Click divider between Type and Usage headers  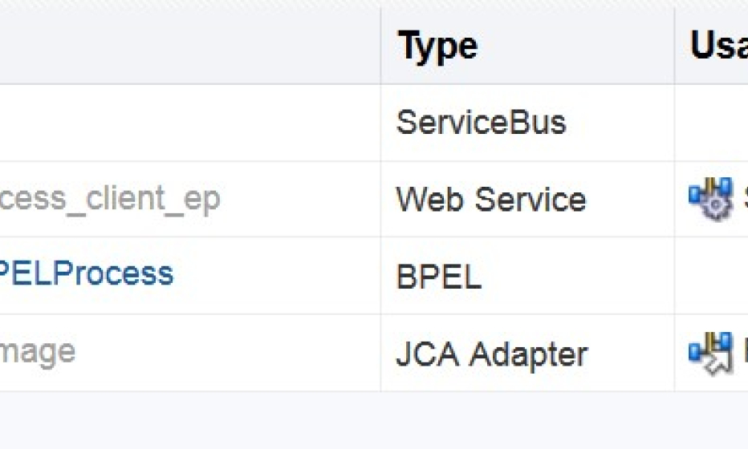point(674,46)
